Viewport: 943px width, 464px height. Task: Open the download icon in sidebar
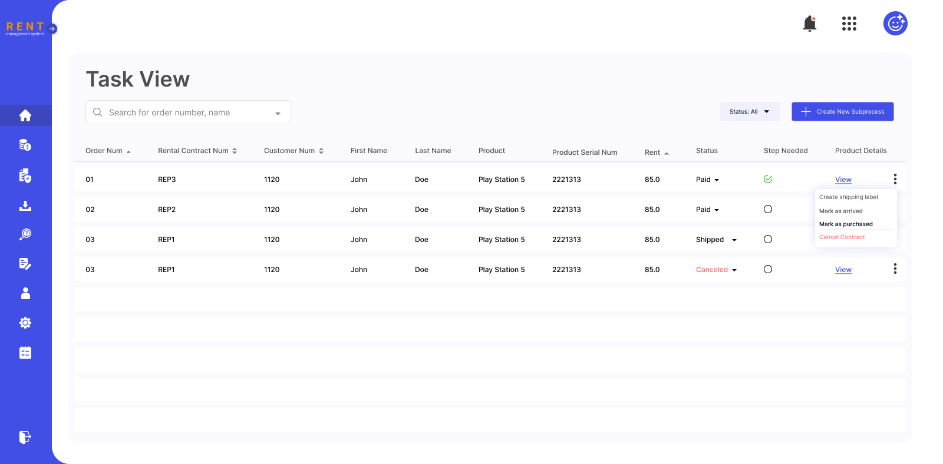coord(25,206)
